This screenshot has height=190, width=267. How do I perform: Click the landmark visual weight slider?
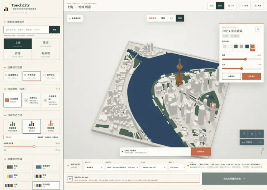pos(32,147)
